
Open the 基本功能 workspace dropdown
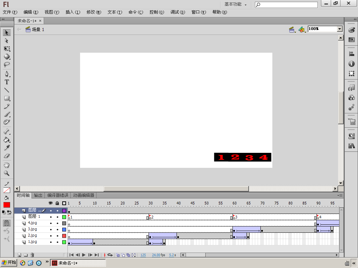pyautogui.click(x=235, y=4)
